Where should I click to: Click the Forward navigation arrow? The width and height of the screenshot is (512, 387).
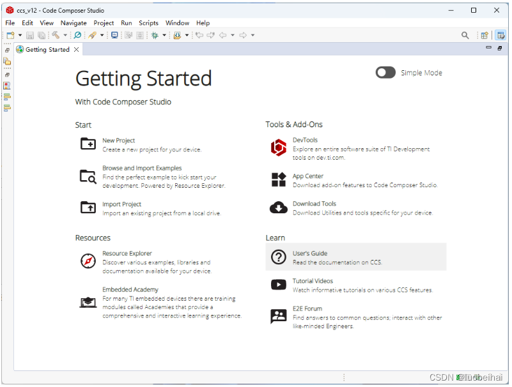pyautogui.click(x=243, y=35)
